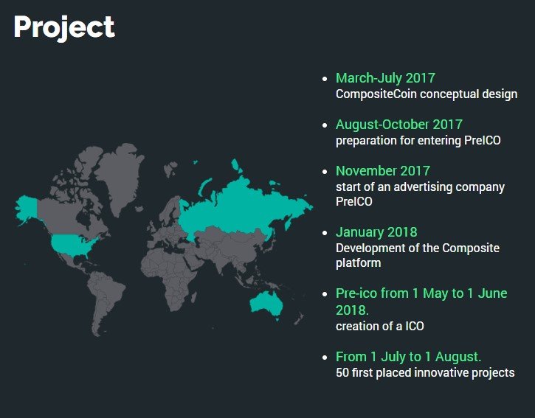
Task: Click the January 2018 milestone heading
Action: [376, 232]
